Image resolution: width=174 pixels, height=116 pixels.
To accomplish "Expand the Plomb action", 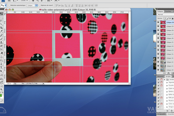I will click(x=167, y=101).
